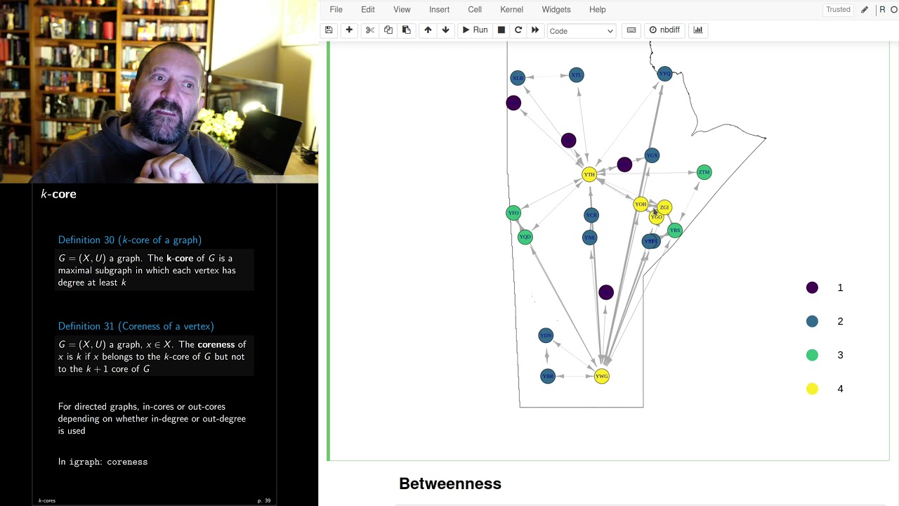The image size is (899, 506).
Task: Click the 'In igraph: coreness' text
Action: click(x=103, y=462)
